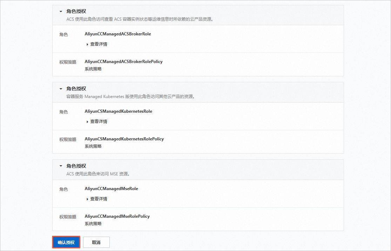Click the Managed Kubernetes 版 description text
The image size is (391, 251).
(x=131, y=97)
